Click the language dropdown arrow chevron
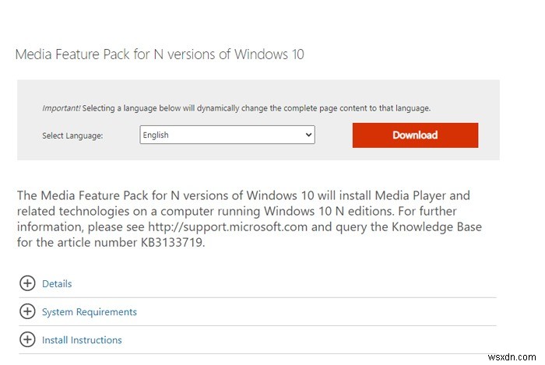This screenshot has width=545, height=365. click(x=308, y=135)
